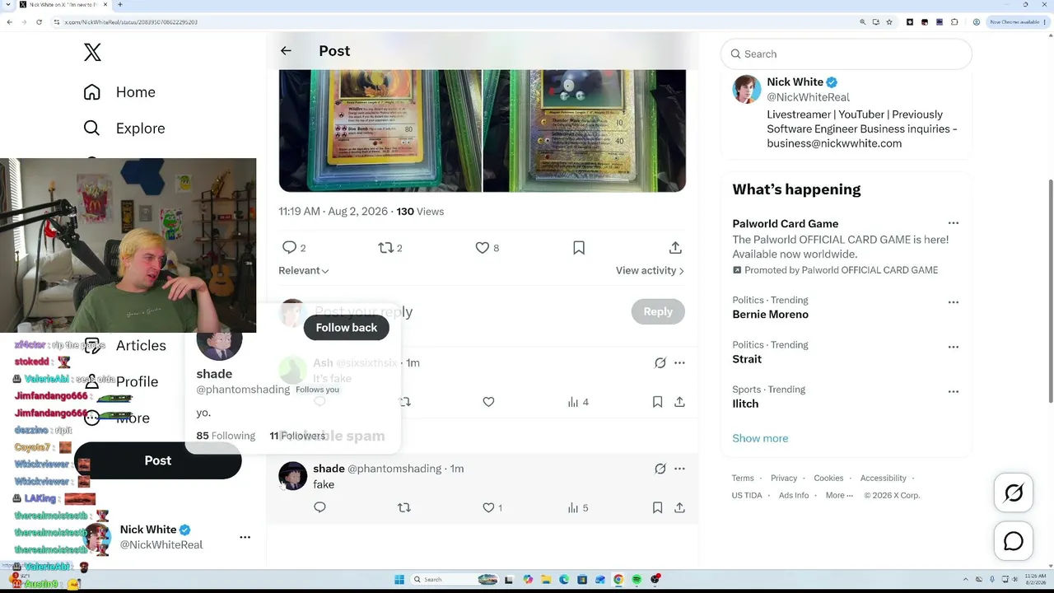Screen dimensions: 1054x593
Task: Share Ash's reply
Action: click(x=679, y=402)
